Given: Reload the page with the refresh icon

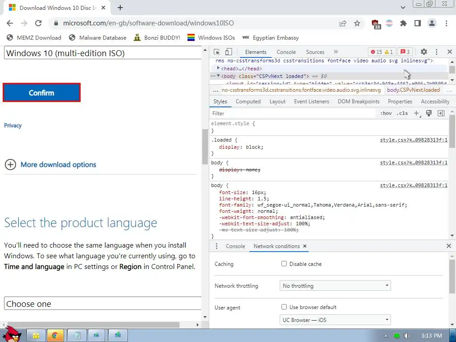Looking at the screenshot, I should (38, 23).
